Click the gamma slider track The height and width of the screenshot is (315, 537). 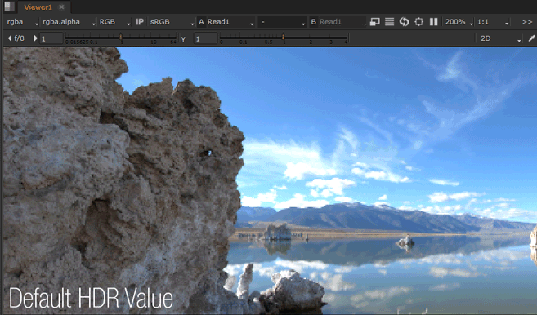pyautogui.click(x=284, y=38)
